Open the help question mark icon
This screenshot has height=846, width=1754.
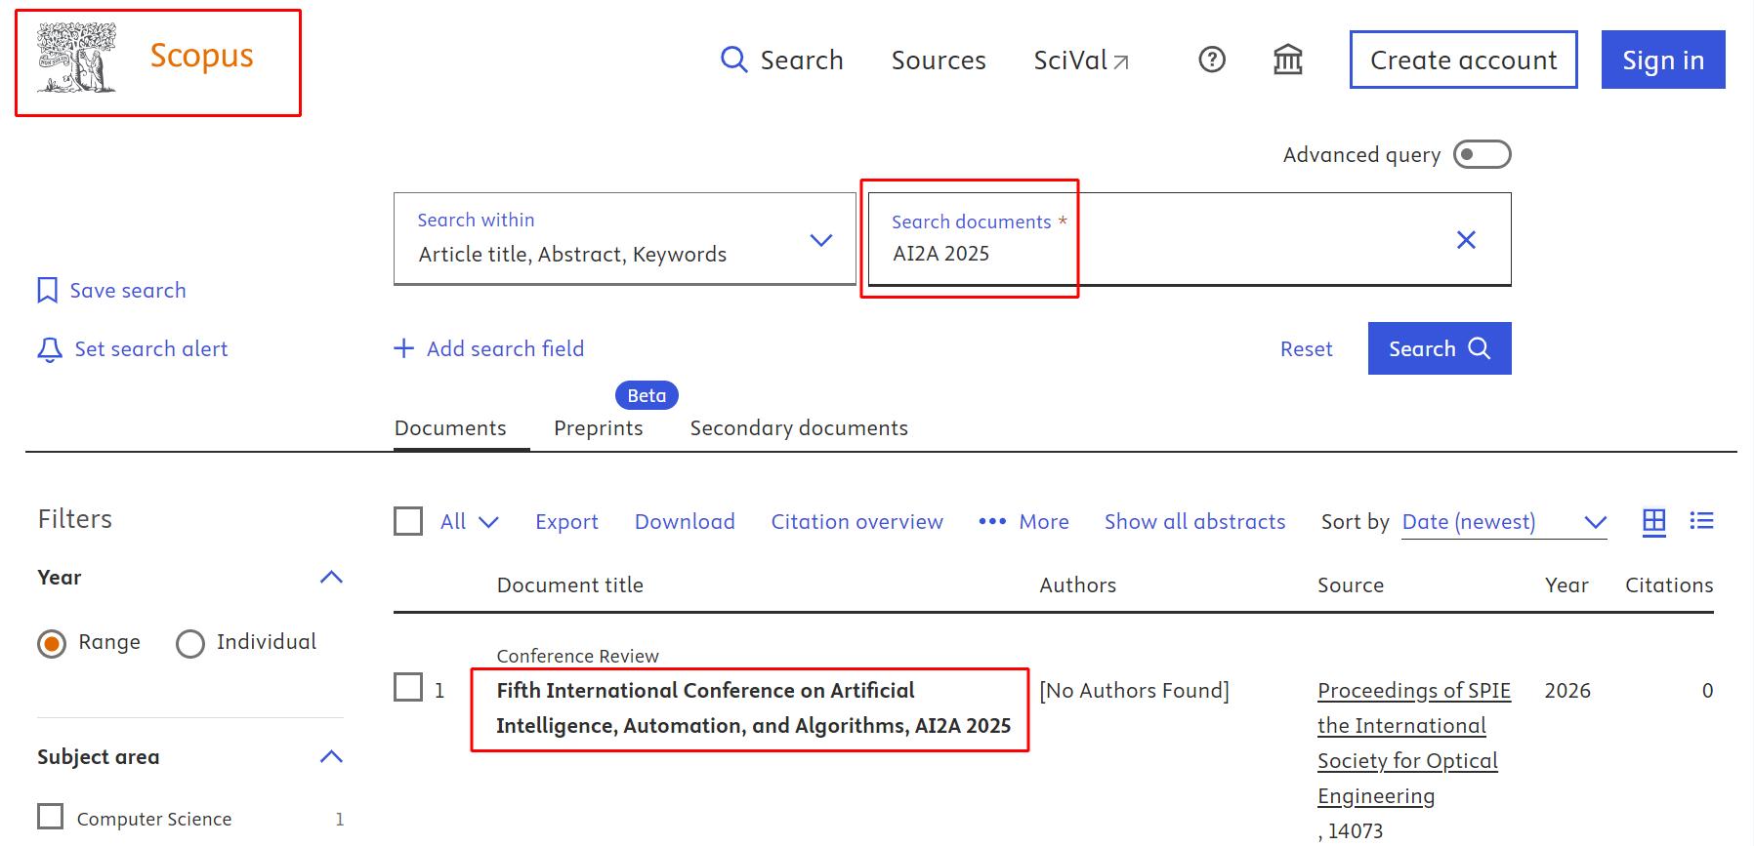pos(1211,60)
